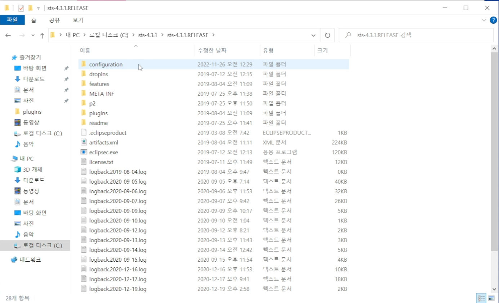Click the eclipsec.exe application icon
The image size is (499, 303).
pyautogui.click(x=84, y=152)
